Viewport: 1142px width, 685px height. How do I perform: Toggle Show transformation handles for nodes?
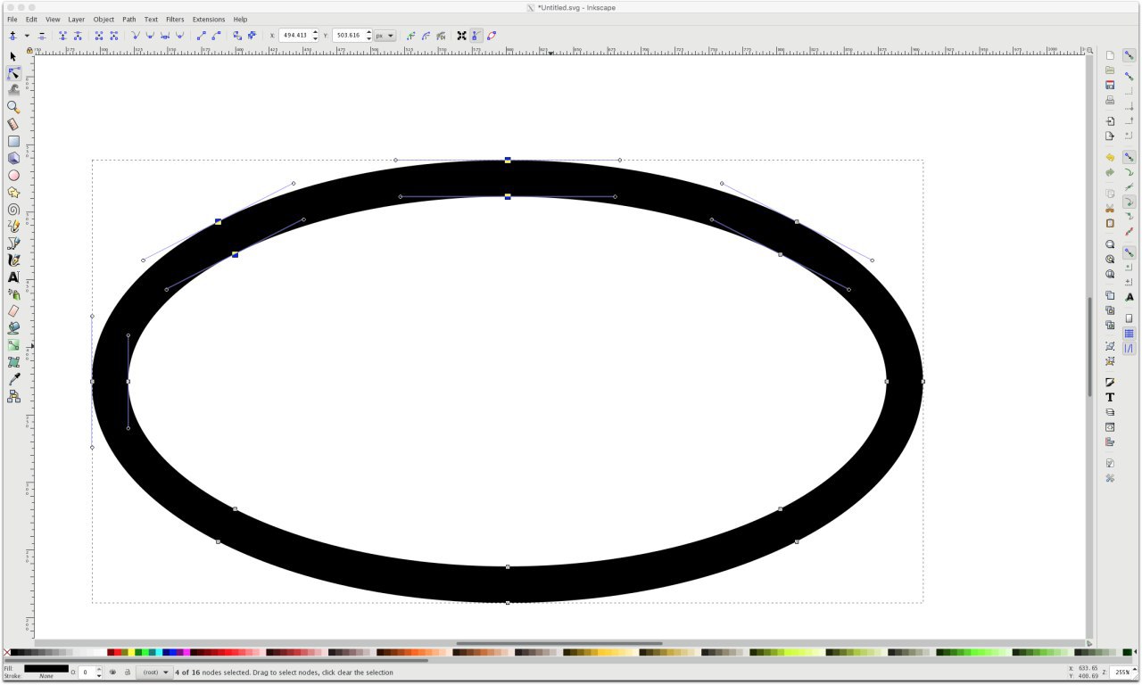(x=461, y=36)
